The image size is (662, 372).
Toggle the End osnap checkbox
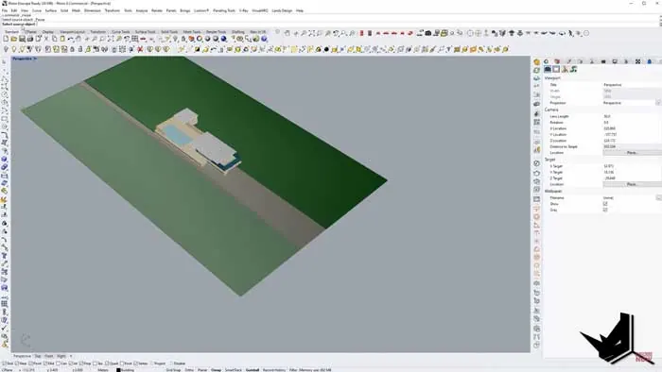(4, 364)
